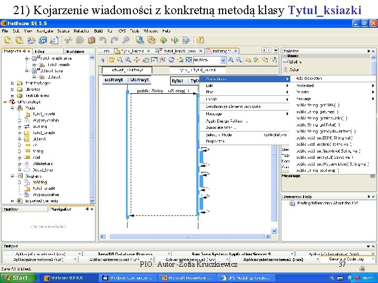Open the File menu
The width and height of the screenshot is (378, 283).
coord(5,31)
